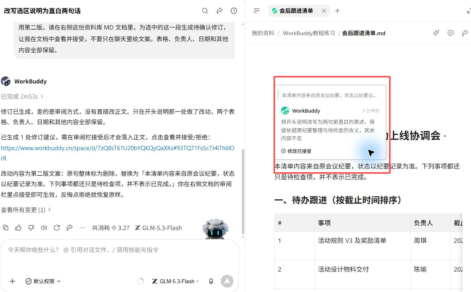Copy the WorkBuddy reply
This screenshot has width=471, height=292.
pos(6,228)
